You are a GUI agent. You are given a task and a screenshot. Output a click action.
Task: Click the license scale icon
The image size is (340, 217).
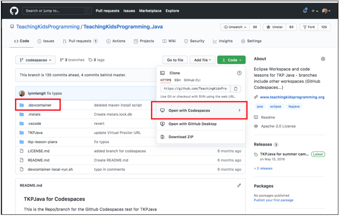(256, 126)
